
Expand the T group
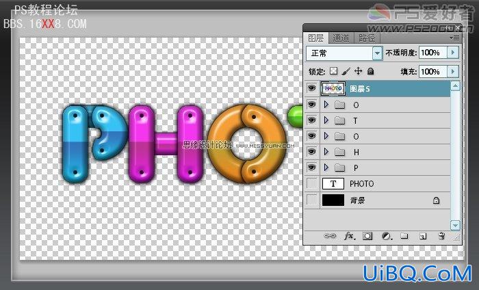[326, 120]
